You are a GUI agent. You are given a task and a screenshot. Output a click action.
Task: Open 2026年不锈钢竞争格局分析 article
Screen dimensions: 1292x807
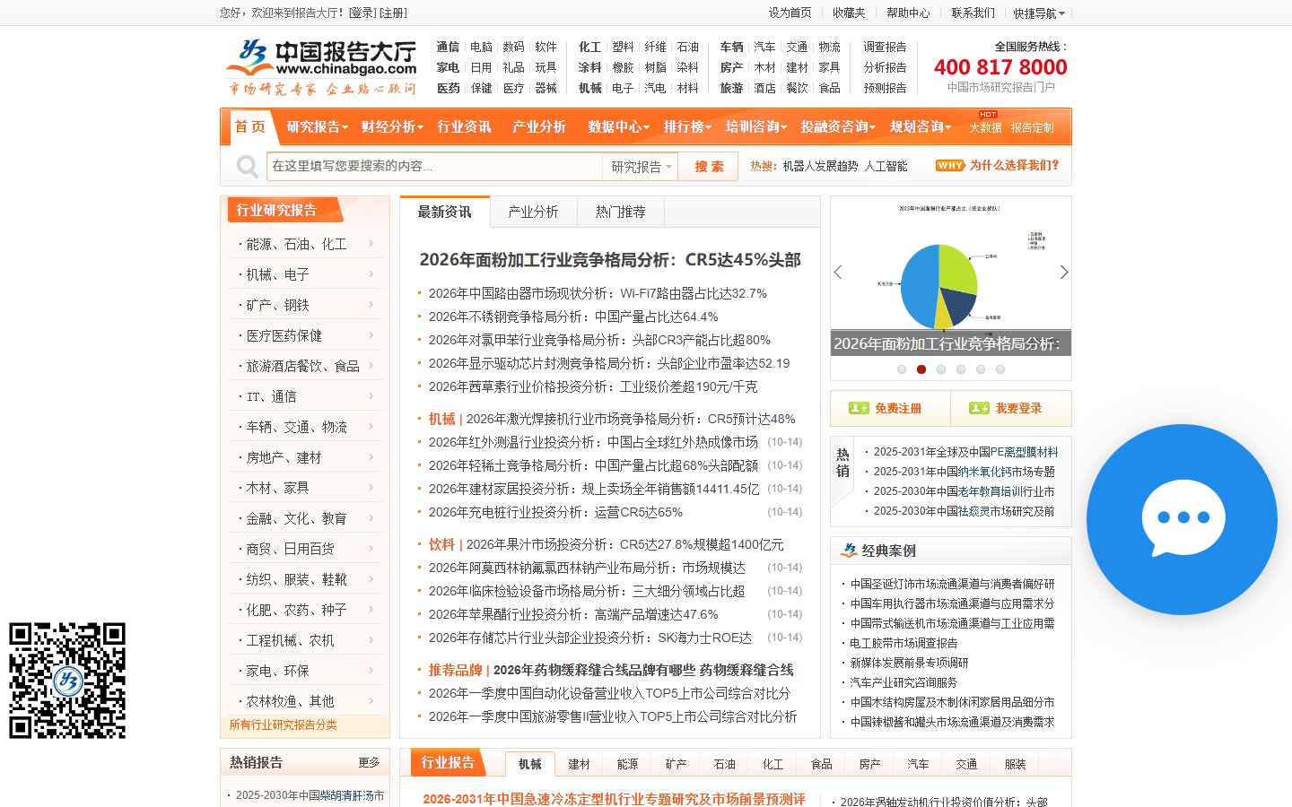573,317
